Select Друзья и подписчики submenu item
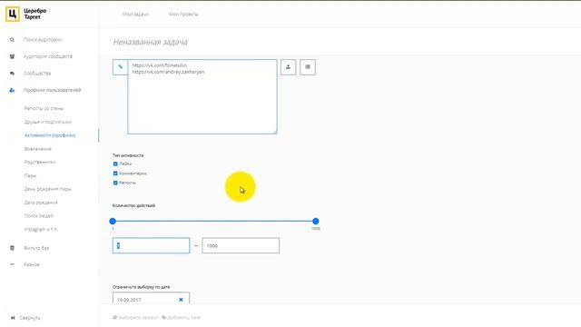Image resolution: width=581 pixels, height=327 pixels. pyautogui.click(x=48, y=122)
